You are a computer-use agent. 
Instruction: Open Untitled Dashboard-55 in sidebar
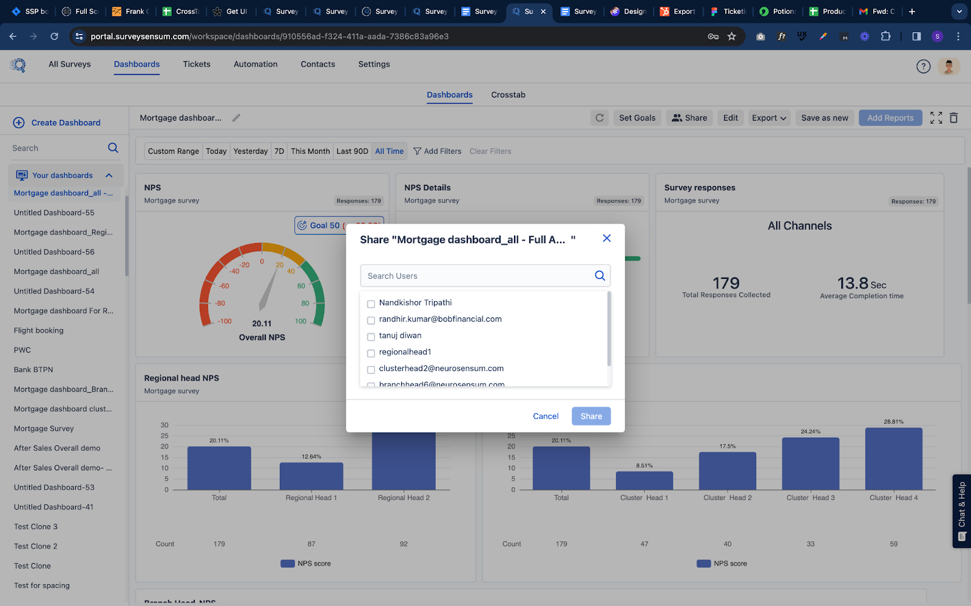(54, 213)
